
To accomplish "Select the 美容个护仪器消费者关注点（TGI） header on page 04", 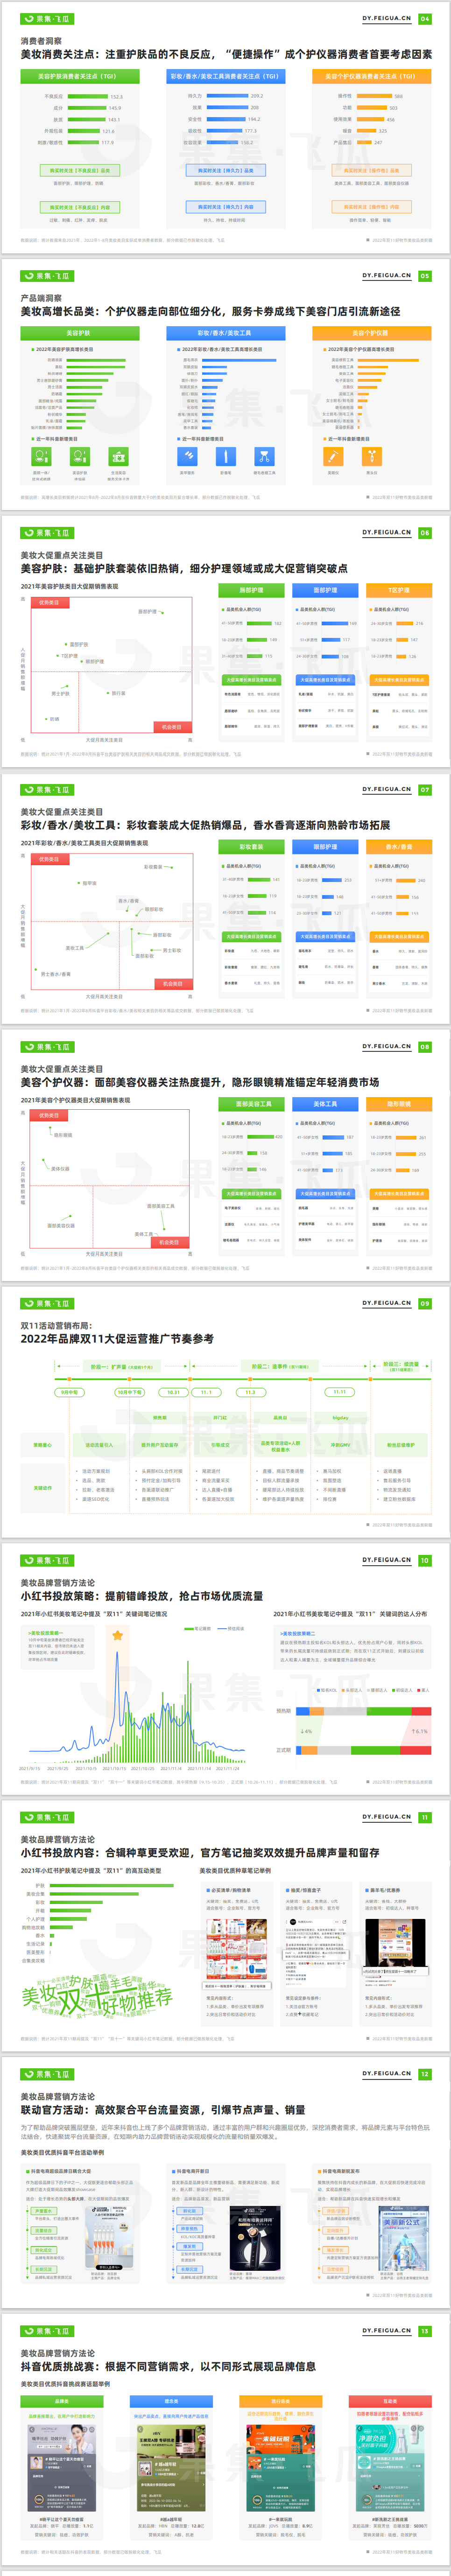I will [x=371, y=76].
